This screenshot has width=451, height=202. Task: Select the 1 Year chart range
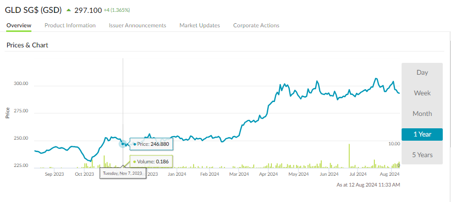coord(422,134)
